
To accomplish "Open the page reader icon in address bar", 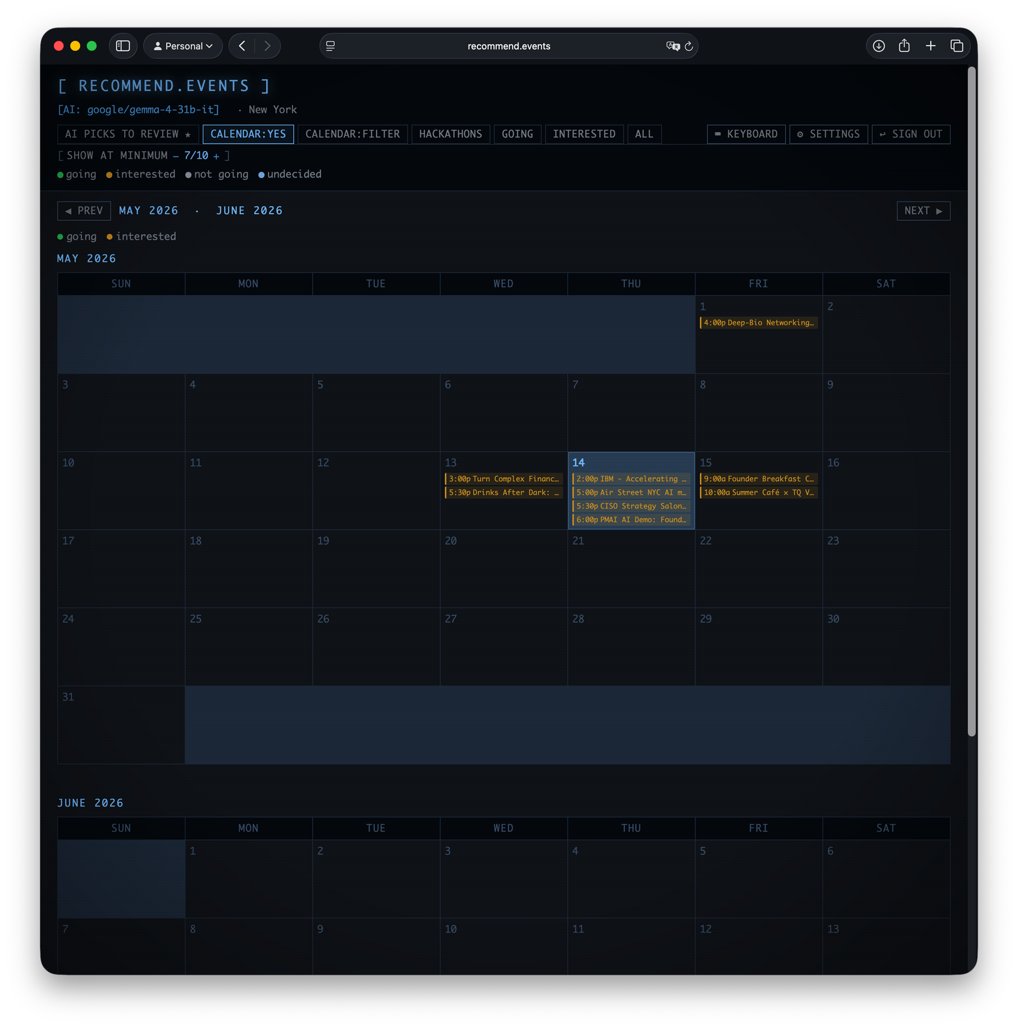I will pos(331,46).
